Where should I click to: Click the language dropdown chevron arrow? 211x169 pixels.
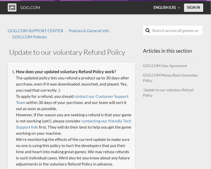tap(179, 8)
